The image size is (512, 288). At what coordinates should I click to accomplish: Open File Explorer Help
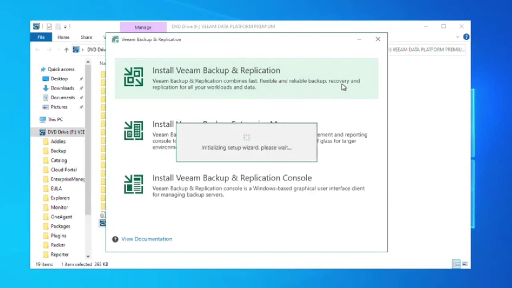(x=466, y=37)
